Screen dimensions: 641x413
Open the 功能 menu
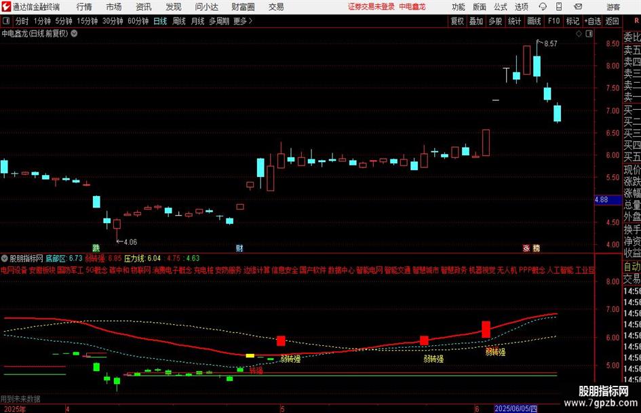pos(459,7)
